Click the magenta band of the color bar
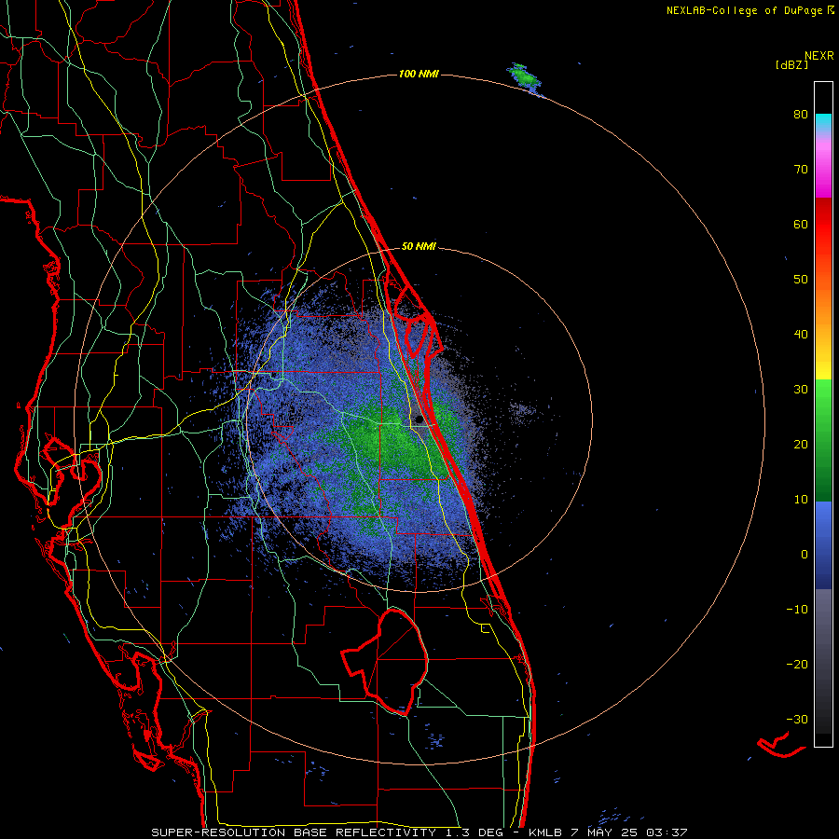 (823, 169)
